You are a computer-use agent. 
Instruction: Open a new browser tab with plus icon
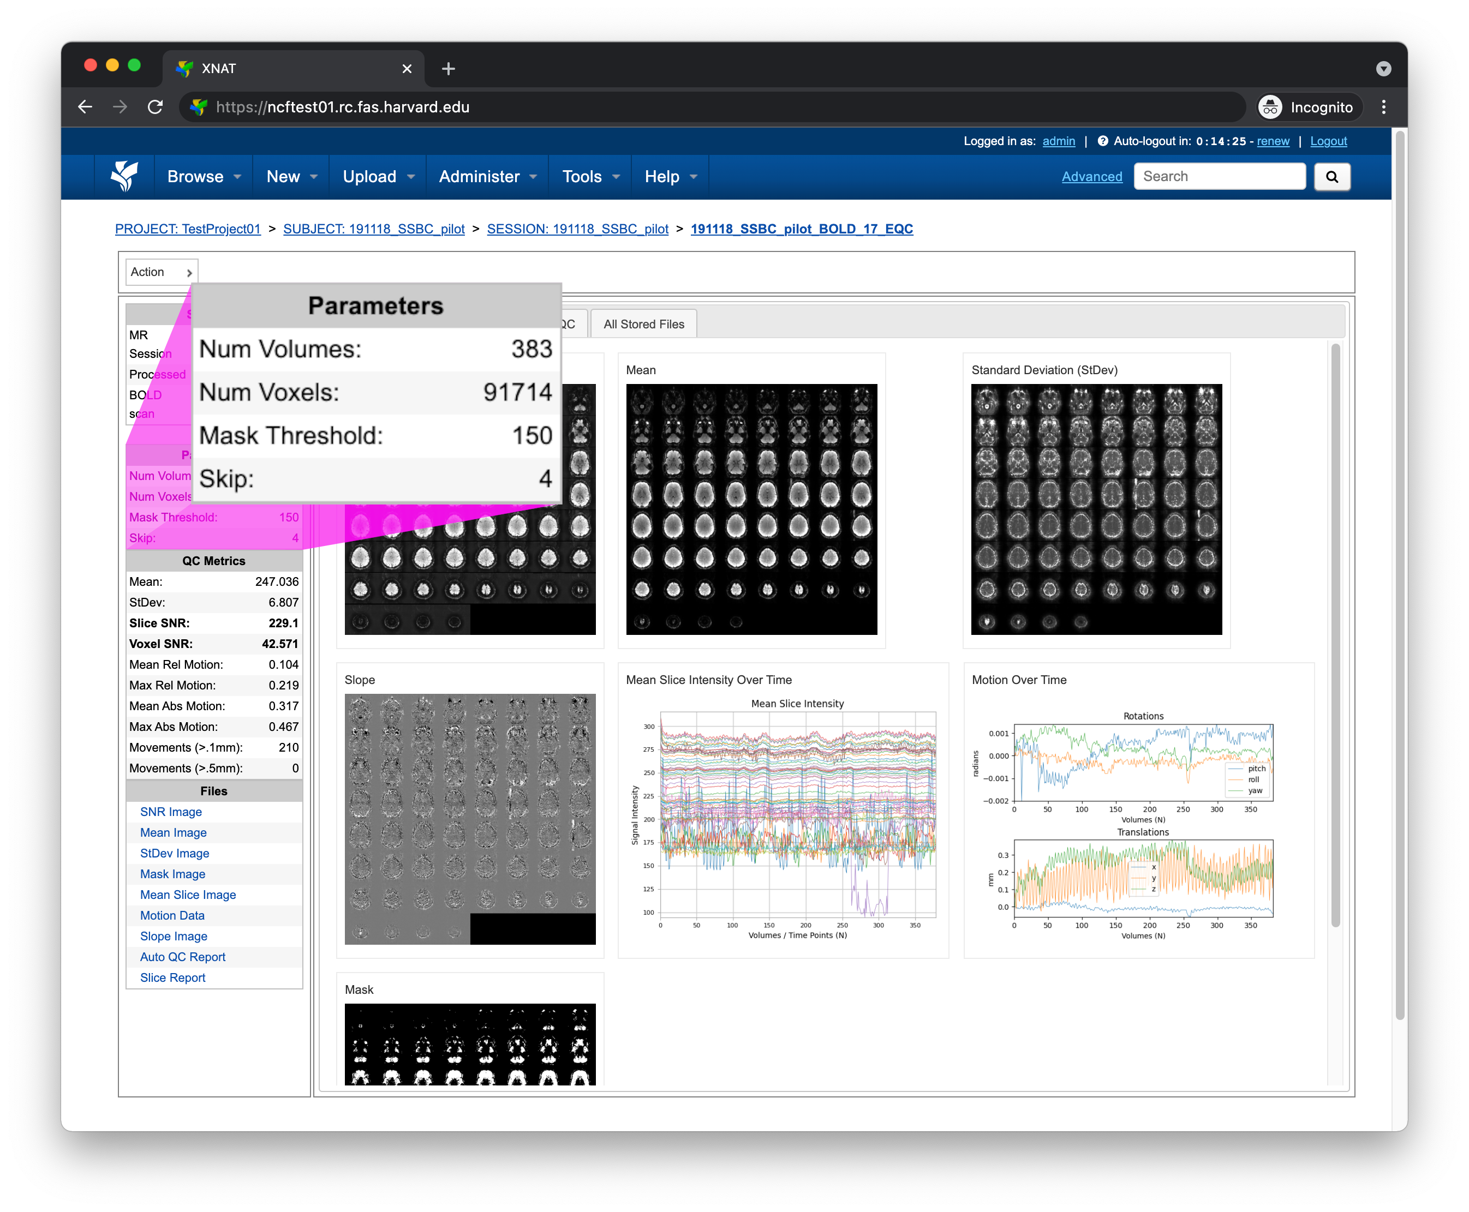449,68
